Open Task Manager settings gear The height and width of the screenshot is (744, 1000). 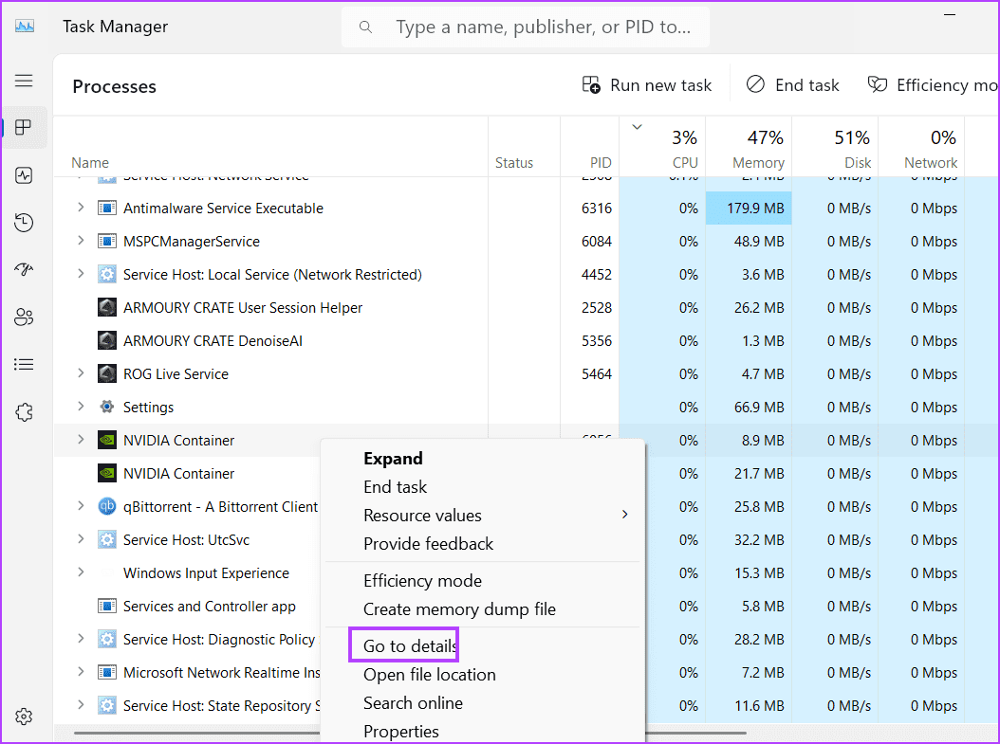pyautogui.click(x=24, y=717)
